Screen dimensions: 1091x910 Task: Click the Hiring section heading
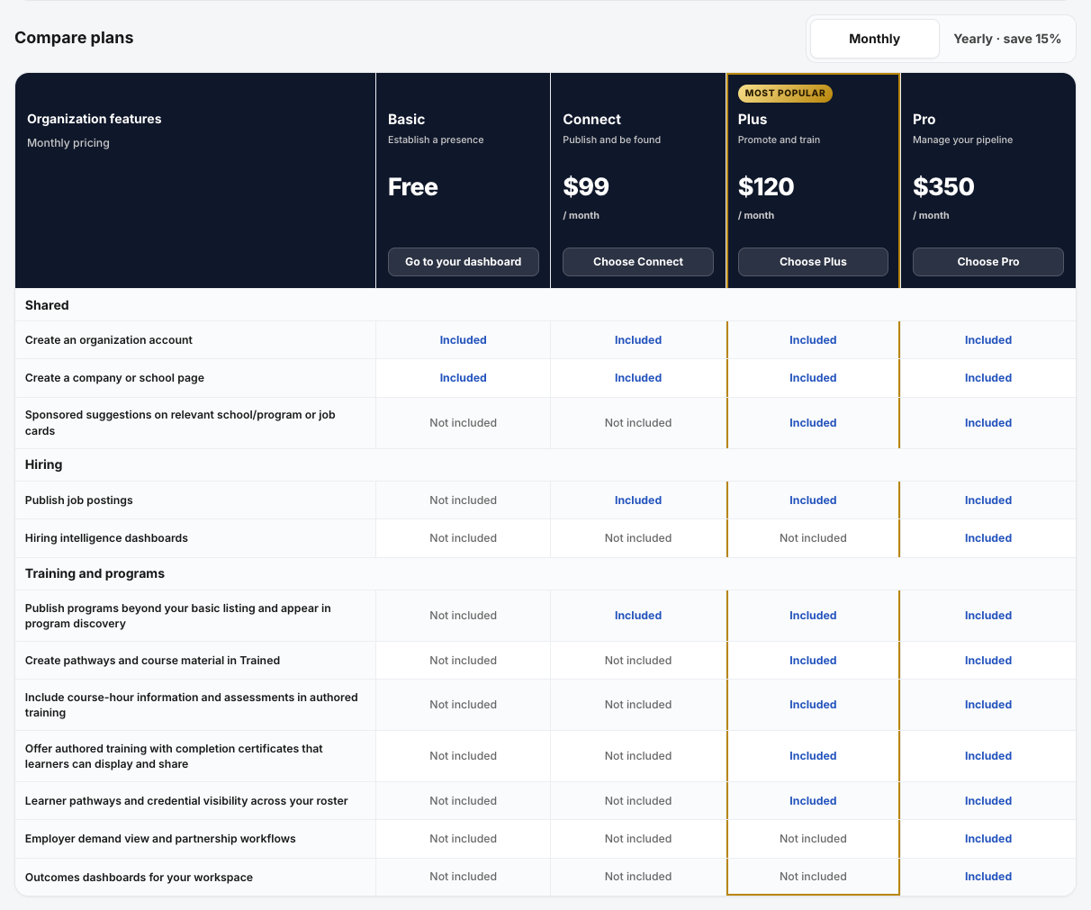click(x=43, y=464)
